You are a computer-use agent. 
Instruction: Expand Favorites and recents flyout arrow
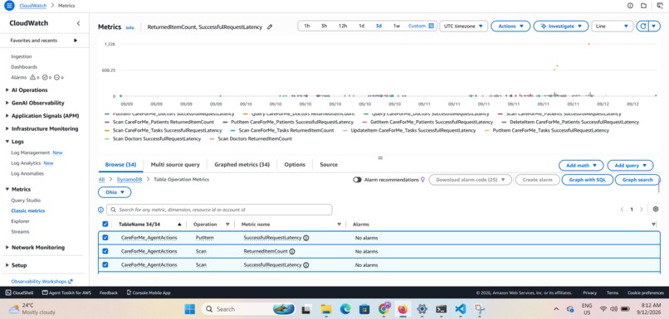click(76, 41)
